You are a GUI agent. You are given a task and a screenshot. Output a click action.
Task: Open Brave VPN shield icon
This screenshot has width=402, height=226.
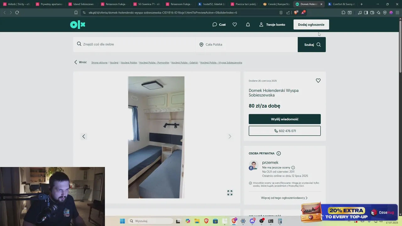385,13
